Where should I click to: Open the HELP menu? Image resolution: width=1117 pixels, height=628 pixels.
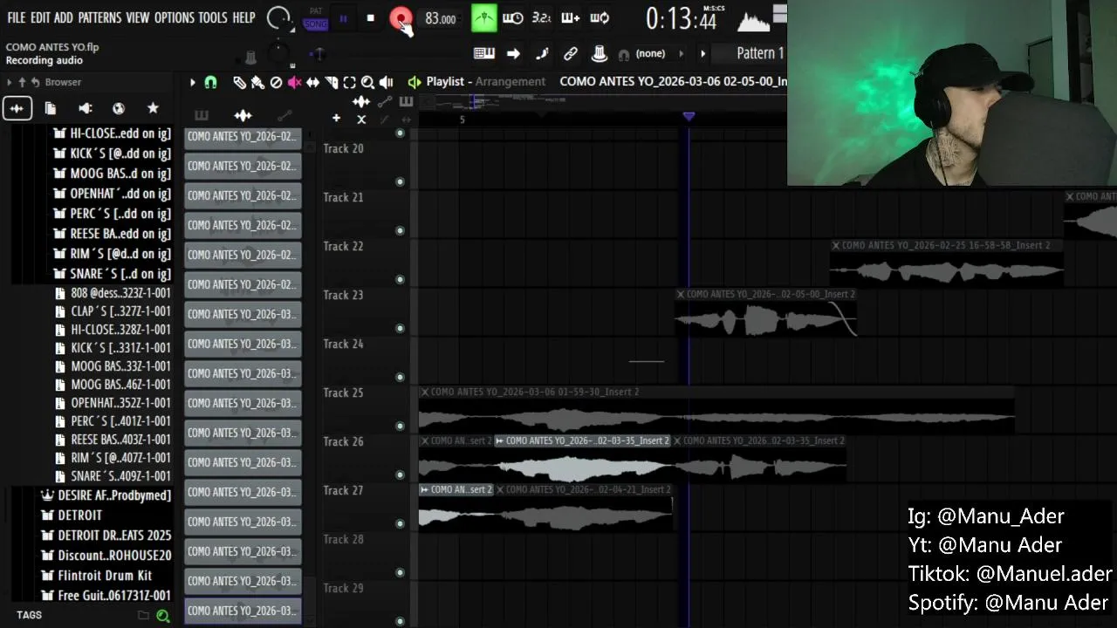tap(243, 17)
